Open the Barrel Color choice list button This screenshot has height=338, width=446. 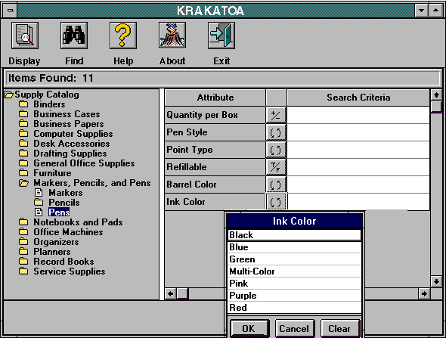tap(276, 185)
